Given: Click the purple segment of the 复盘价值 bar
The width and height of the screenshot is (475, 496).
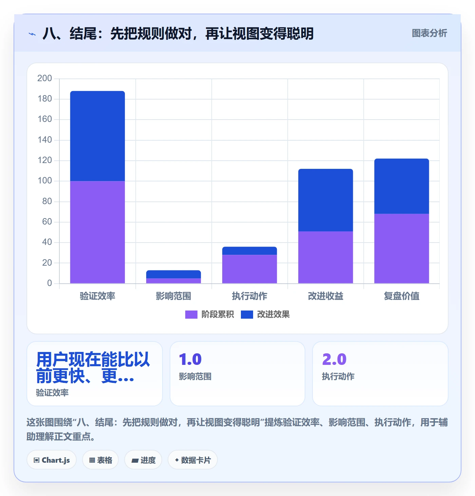Looking at the screenshot, I should tap(401, 248).
